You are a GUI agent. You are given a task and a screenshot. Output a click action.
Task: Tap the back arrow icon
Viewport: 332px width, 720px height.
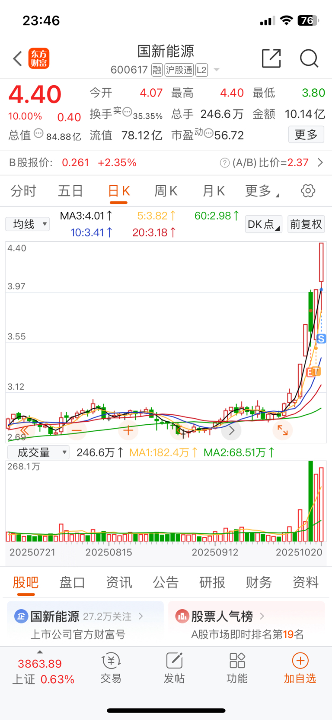[17, 58]
